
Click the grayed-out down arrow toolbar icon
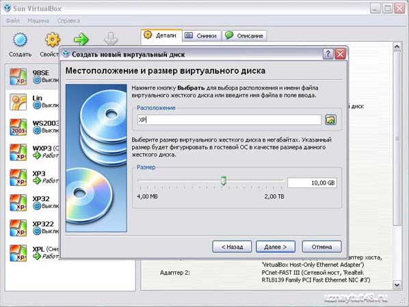point(111,39)
